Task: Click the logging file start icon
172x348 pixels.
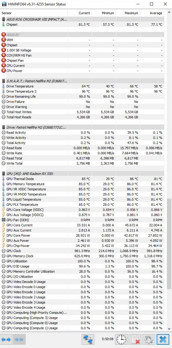Action: click(x=135, y=340)
